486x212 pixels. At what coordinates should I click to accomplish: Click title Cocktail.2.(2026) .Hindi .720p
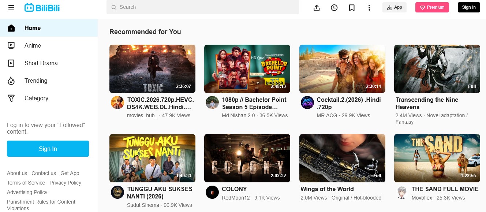click(x=349, y=103)
